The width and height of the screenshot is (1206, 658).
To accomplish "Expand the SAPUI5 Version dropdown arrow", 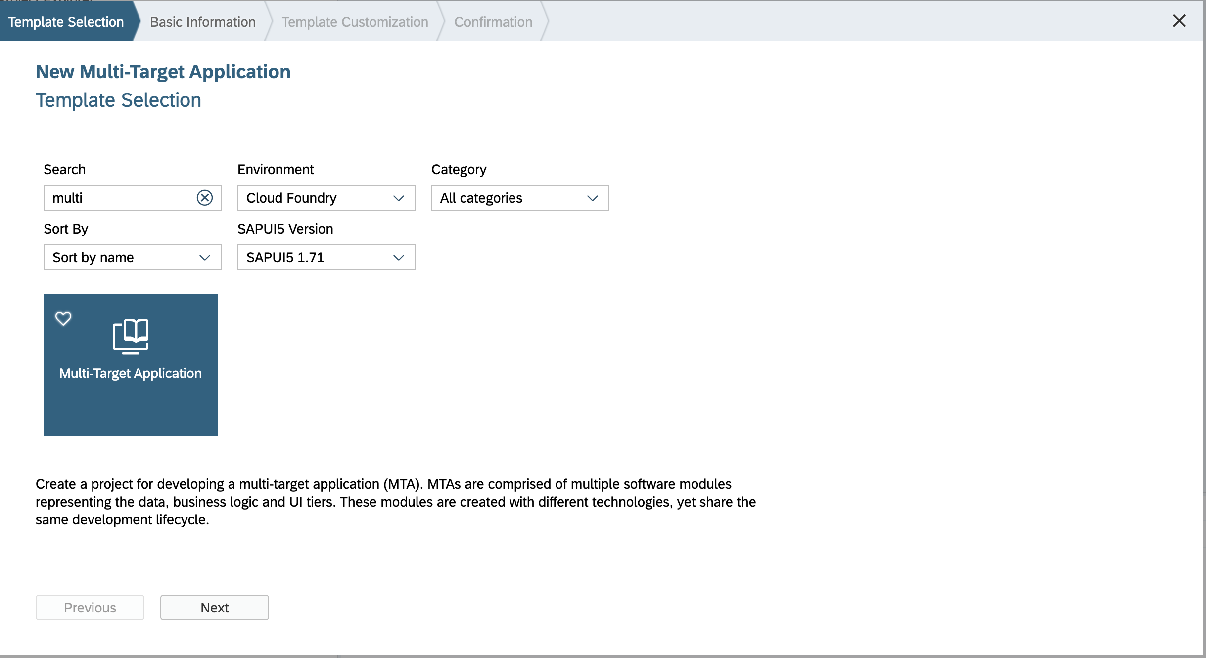I will [398, 257].
